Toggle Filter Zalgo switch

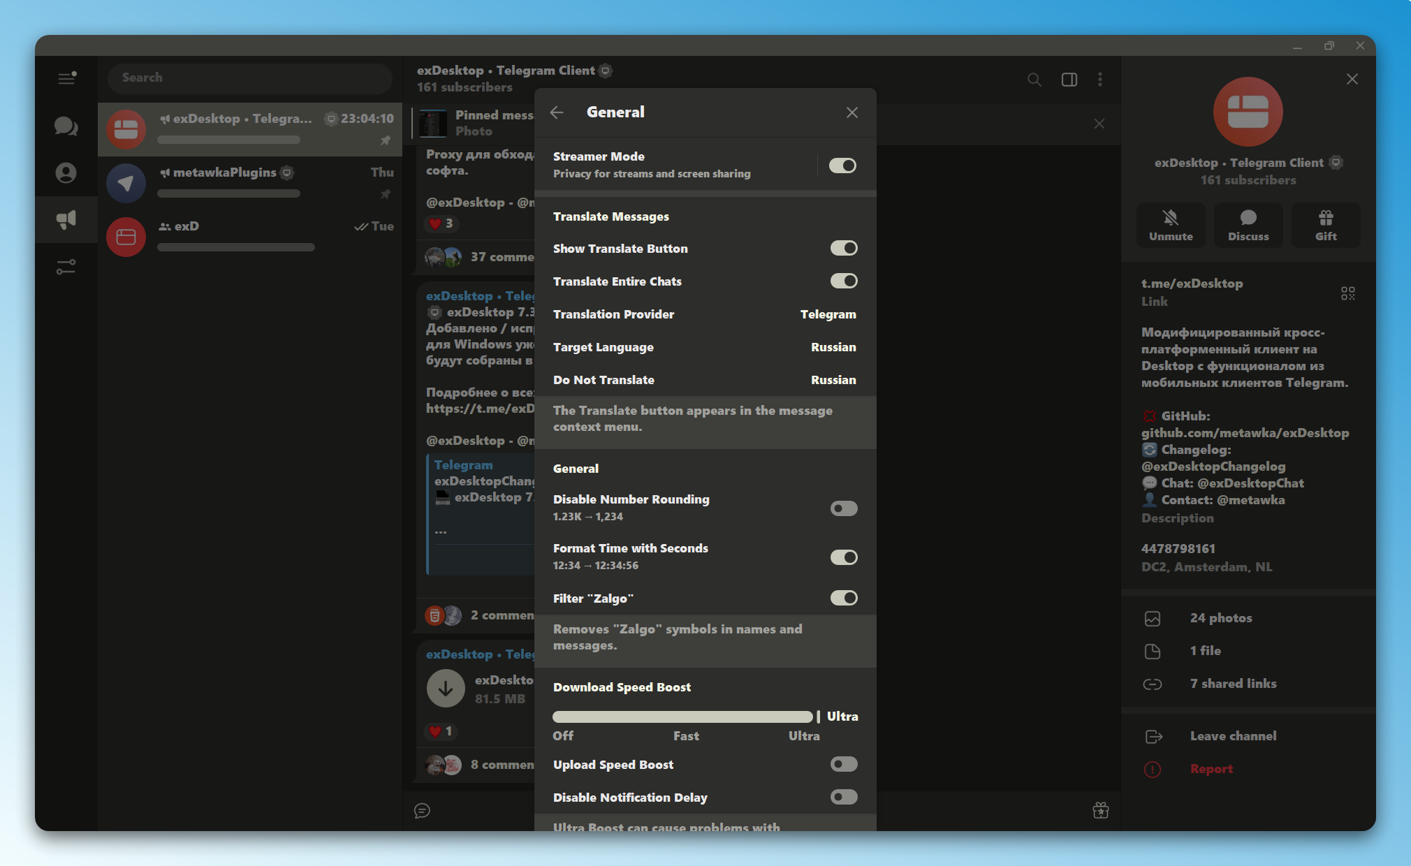click(844, 598)
